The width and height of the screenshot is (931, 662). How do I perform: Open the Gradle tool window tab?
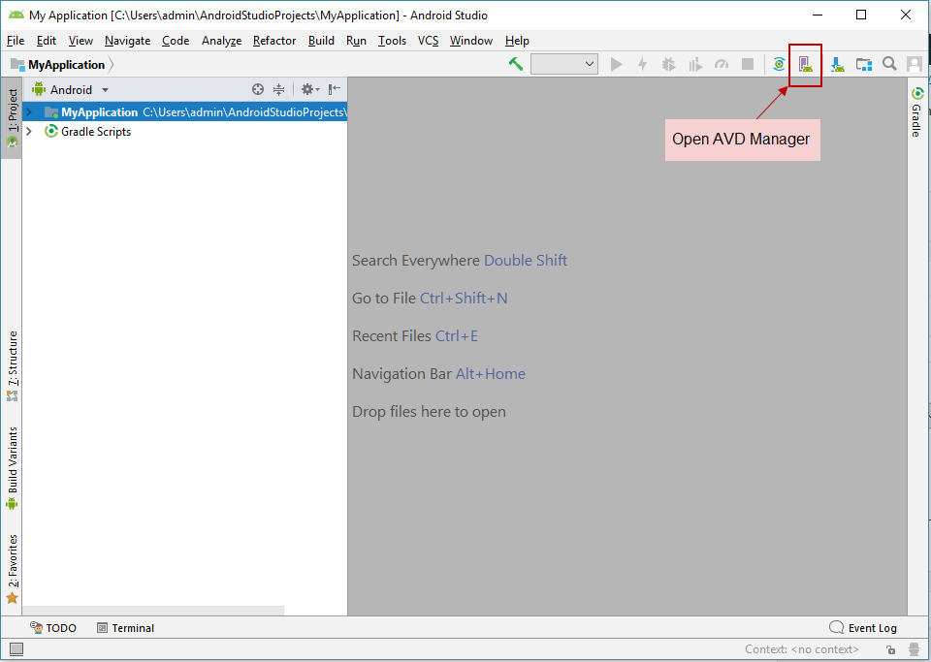tap(917, 112)
